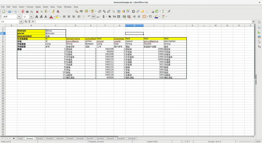This screenshot has width=262, height=143.
Task: Toggle Center Horizontally alignment
Action: (x=69, y=16)
